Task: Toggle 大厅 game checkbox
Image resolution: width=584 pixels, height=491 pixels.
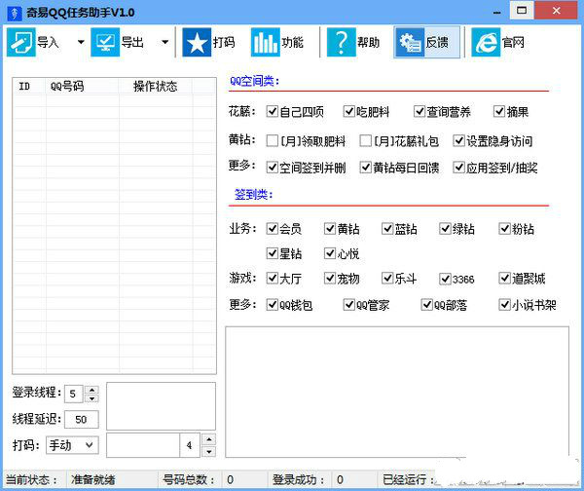Action: point(273,278)
